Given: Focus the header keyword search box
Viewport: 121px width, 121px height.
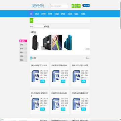Looking at the screenshot, I should 59,6.
